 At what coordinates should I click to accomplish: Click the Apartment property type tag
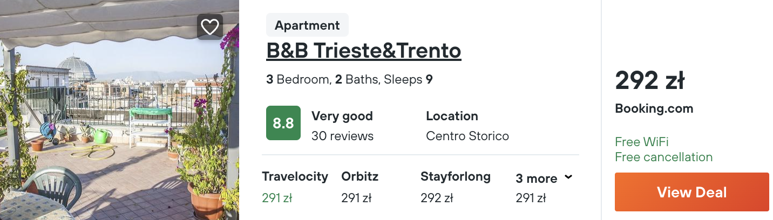pos(307,25)
